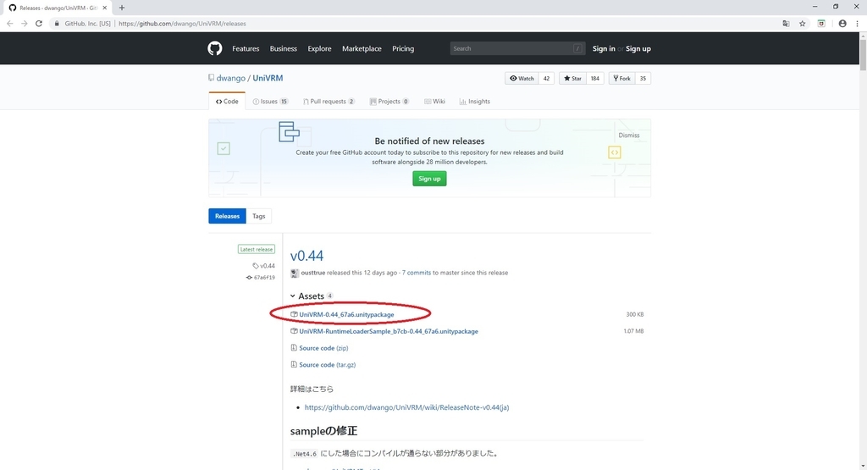Close the Releases browser tab
The height and width of the screenshot is (470, 867).
[104, 8]
